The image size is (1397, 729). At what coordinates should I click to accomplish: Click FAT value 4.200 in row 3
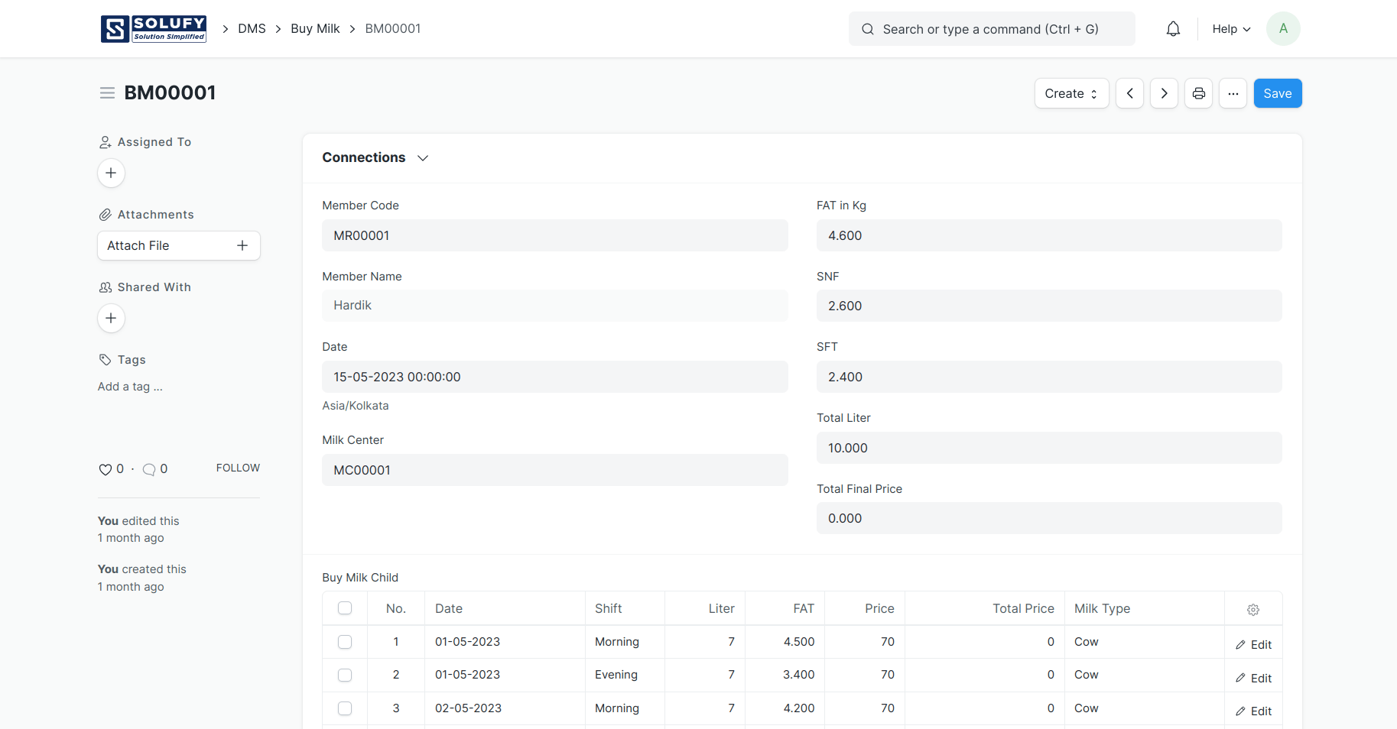click(x=785, y=708)
